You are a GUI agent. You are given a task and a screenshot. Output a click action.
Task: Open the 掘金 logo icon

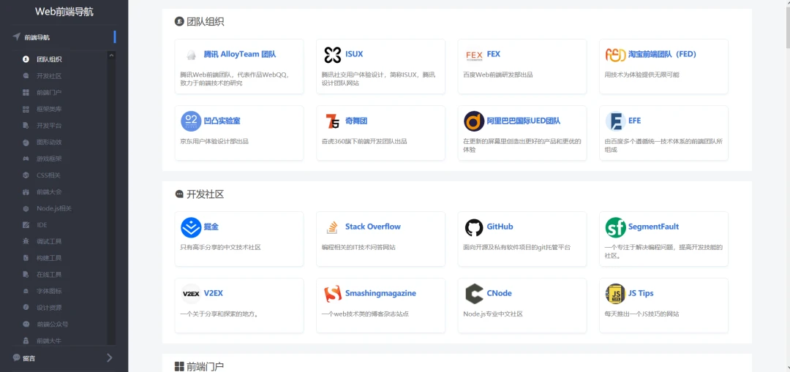tap(191, 227)
